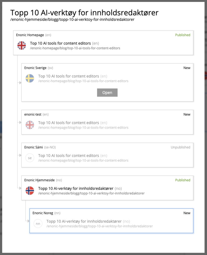This screenshot has width=207, height=255.
Task: Select the New badge on enonic-test
Action: (187, 114)
